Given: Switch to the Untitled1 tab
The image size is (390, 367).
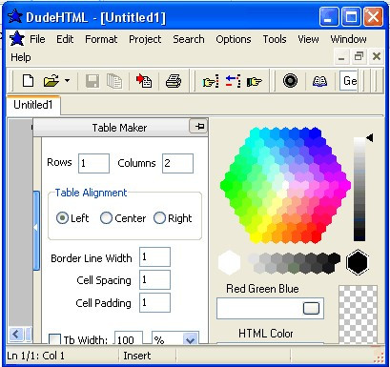Looking at the screenshot, I should [33, 105].
